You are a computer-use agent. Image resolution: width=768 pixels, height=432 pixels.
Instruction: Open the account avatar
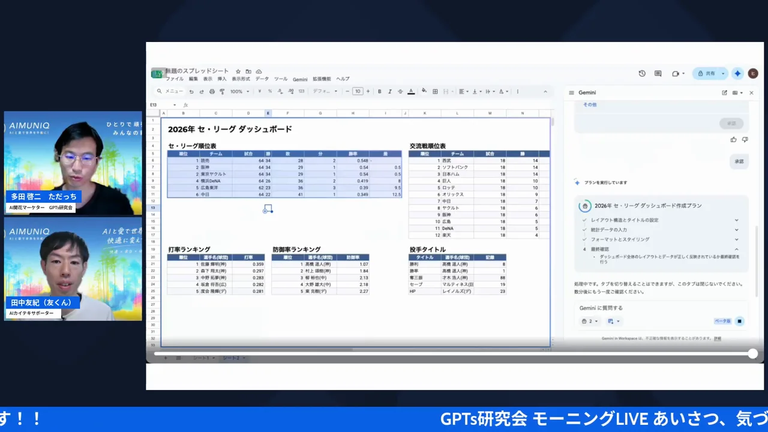point(753,73)
